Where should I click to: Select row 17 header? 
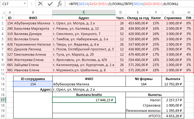[x=3, y=100]
